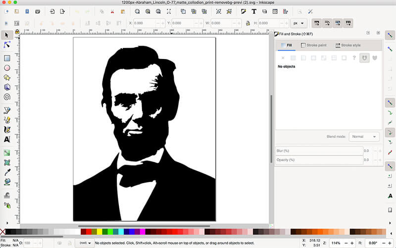Open the px units dropdown
396x248 pixels.
[299, 23]
